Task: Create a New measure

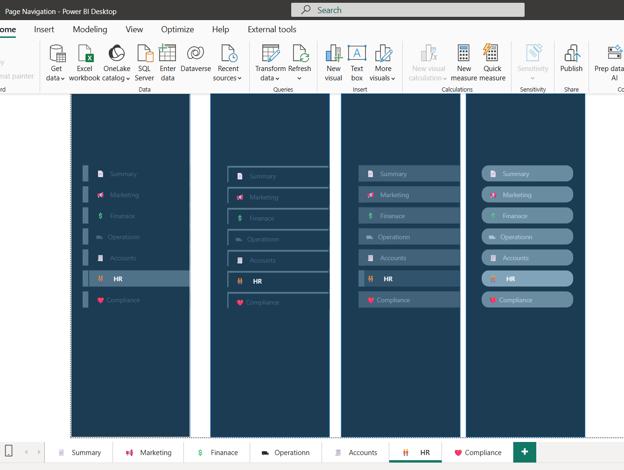Action: click(463, 54)
